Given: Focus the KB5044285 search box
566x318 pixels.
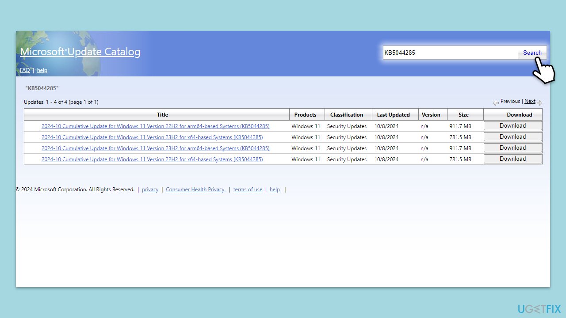Looking at the screenshot, I should tap(450, 53).
